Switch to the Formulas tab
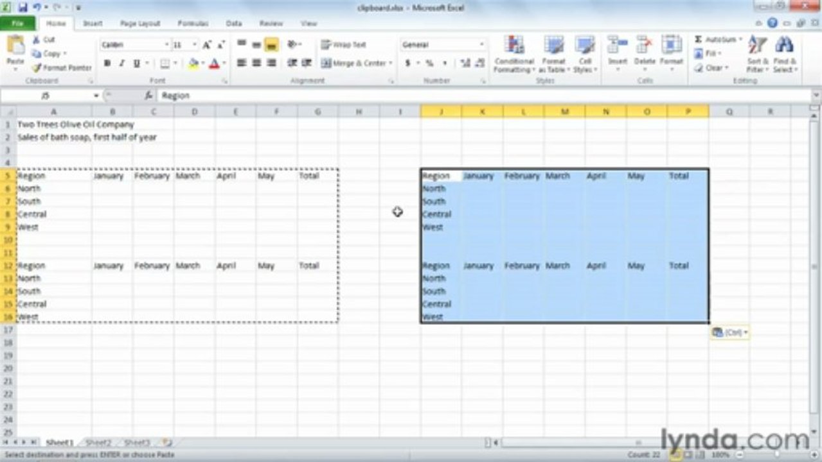Viewport: 822px width, 462px height. (193, 23)
